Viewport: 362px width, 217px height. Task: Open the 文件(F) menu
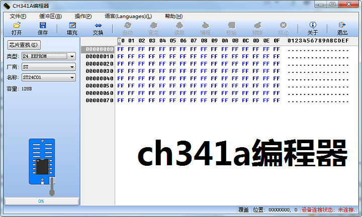click(18, 17)
